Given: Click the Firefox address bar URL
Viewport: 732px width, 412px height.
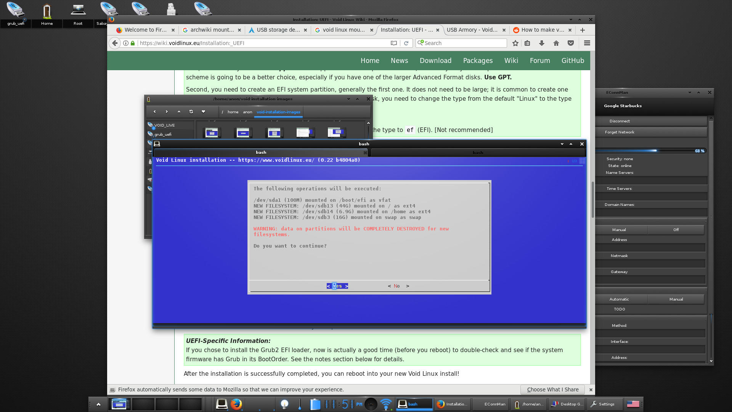Looking at the screenshot, I should (x=263, y=43).
